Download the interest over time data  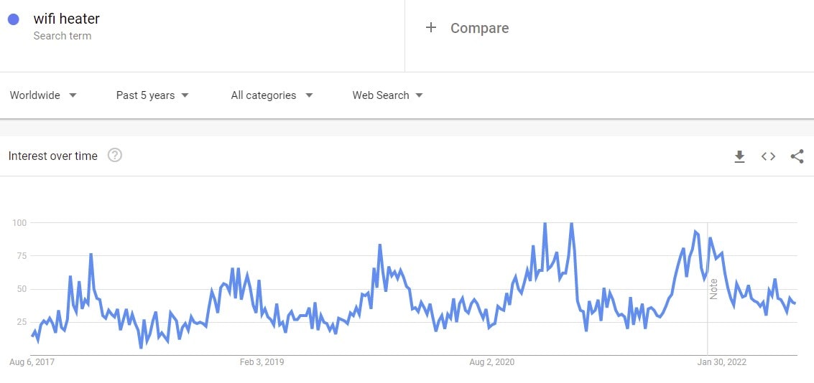point(739,156)
